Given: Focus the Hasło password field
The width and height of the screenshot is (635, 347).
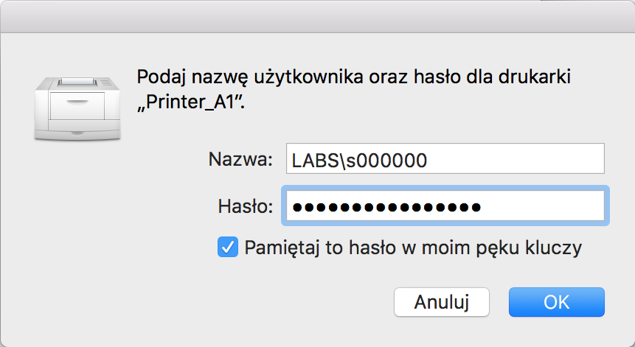Looking at the screenshot, I should (x=445, y=206).
